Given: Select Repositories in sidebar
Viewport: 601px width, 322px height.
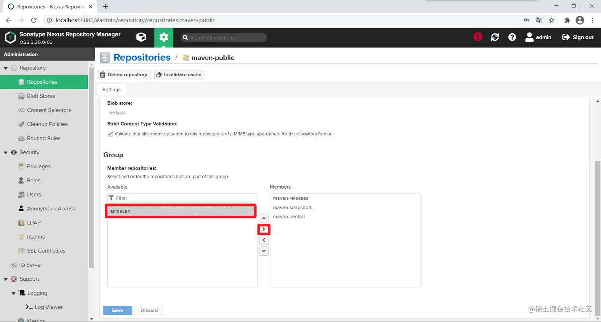Looking at the screenshot, I should 44,82.
